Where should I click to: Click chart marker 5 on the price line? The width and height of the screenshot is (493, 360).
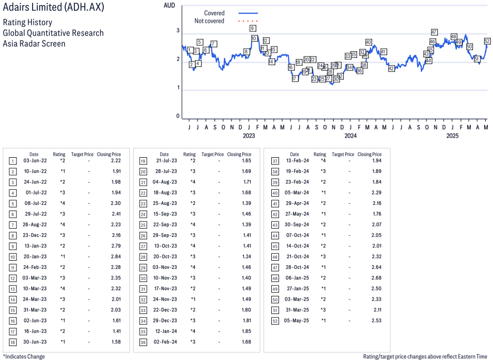(199, 42)
